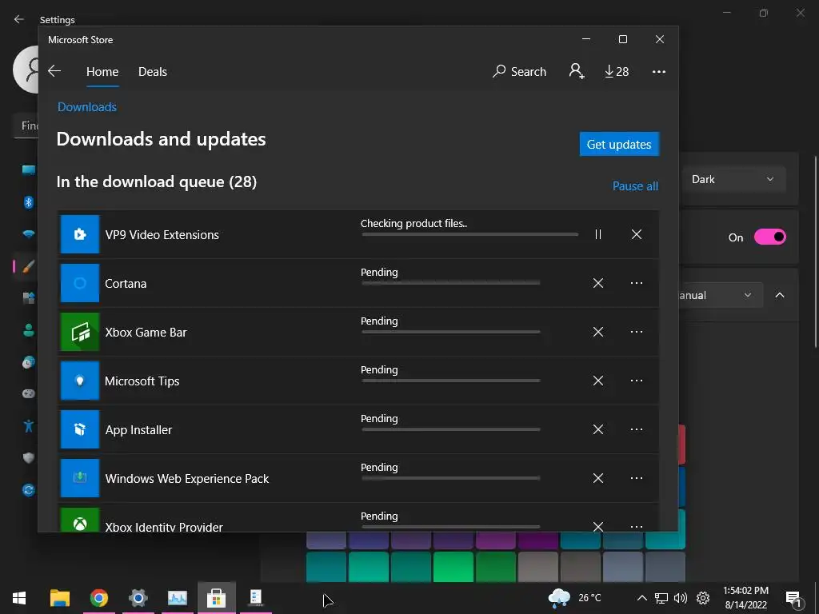Open File Explorer from the taskbar
The width and height of the screenshot is (819, 614).
point(59,598)
